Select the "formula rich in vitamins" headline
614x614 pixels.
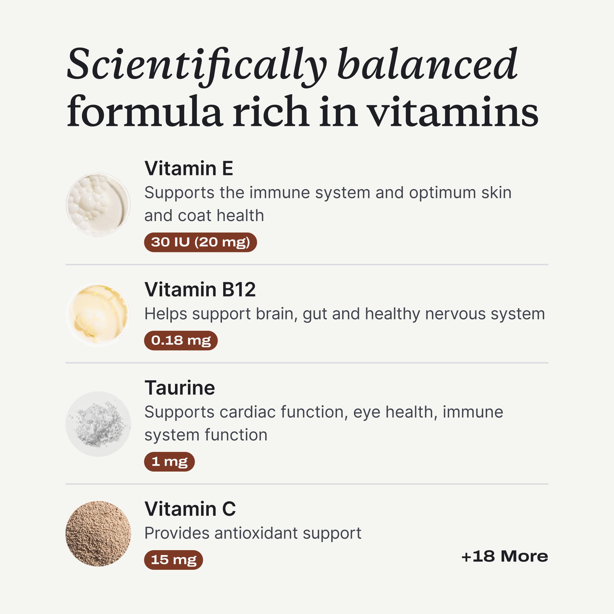[x=302, y=111]
